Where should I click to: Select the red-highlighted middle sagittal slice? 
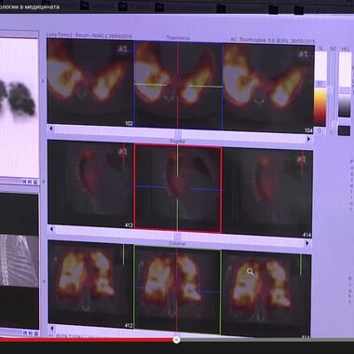coord(178,188)
